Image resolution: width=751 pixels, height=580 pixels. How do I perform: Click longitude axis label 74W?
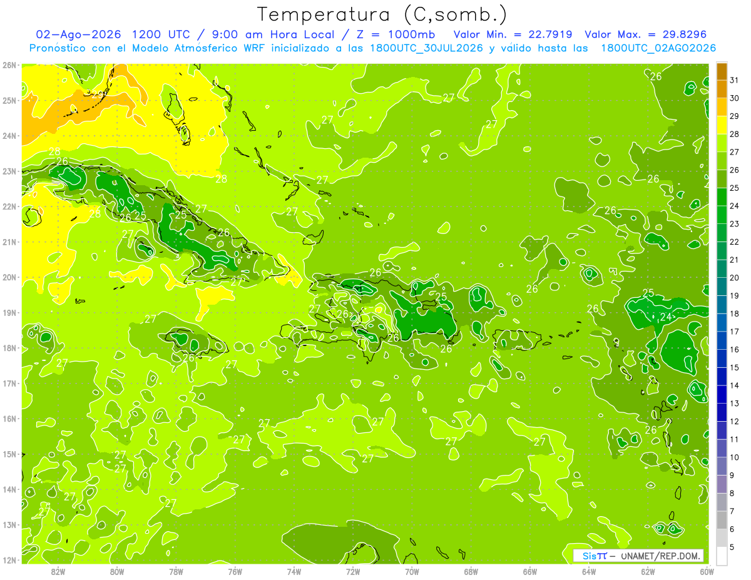click(x=294, y=571)
